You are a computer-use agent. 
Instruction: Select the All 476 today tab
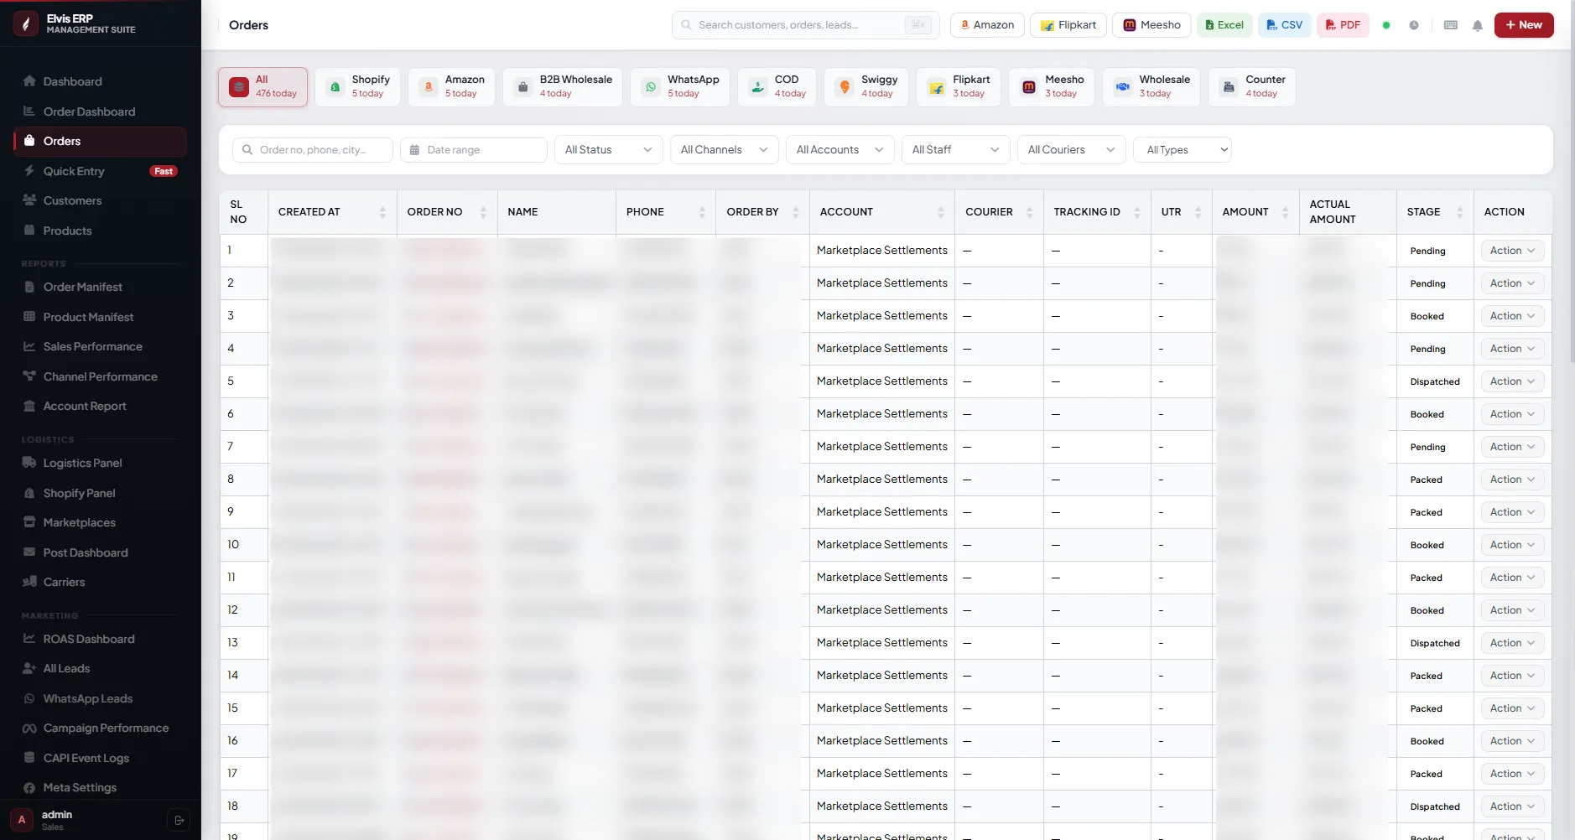[263, 87]
